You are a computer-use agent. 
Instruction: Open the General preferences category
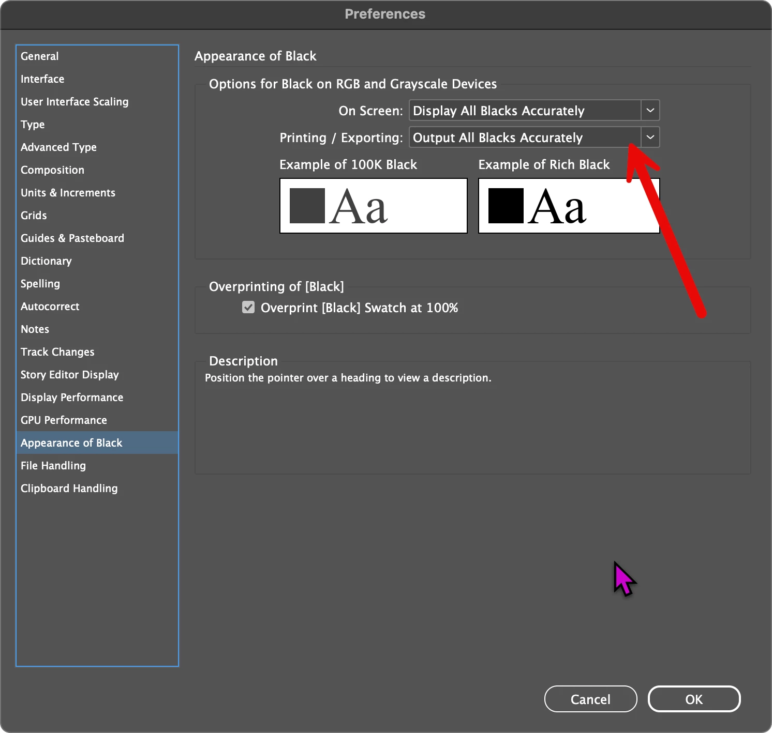[x=97, y=56]
